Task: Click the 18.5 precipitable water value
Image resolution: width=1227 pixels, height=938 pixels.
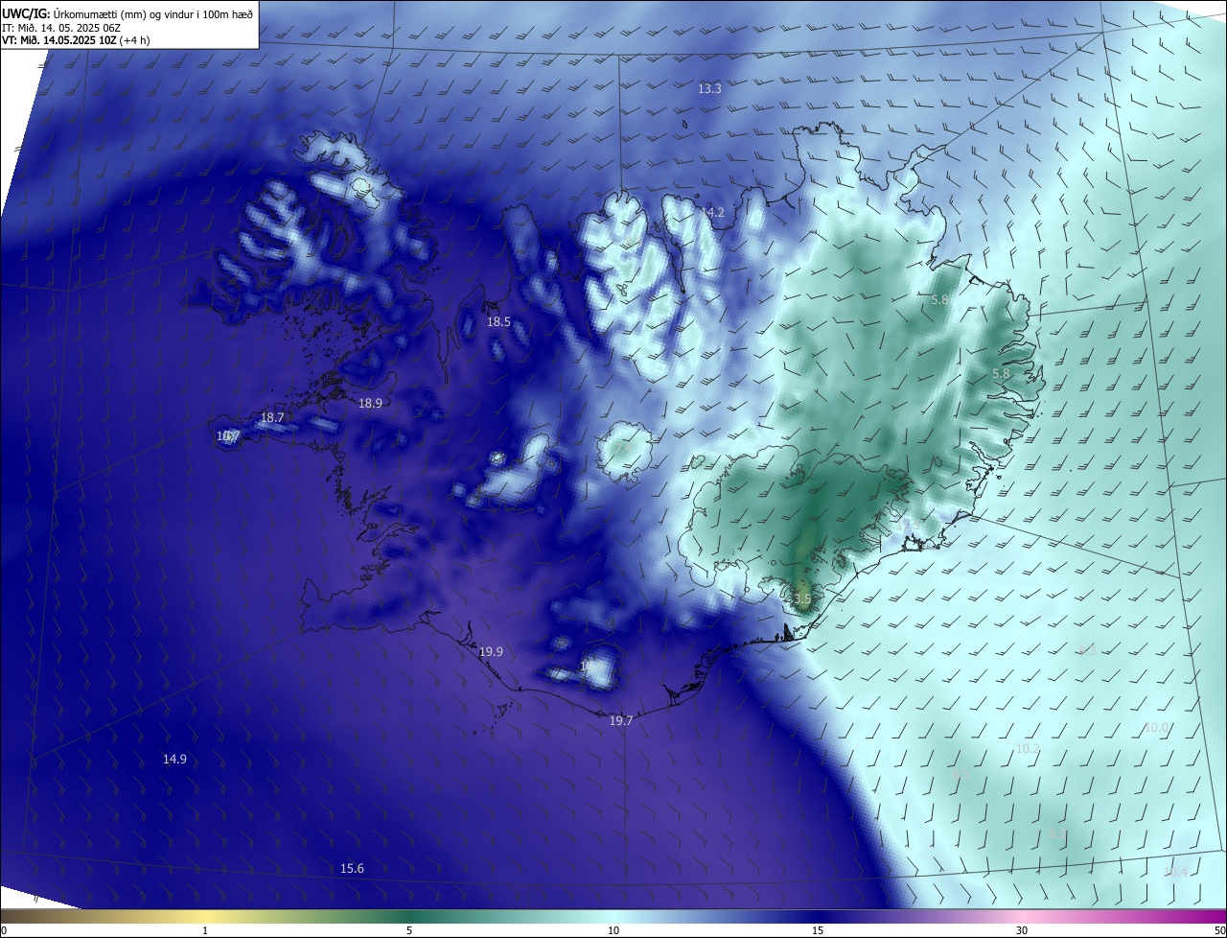Action: pyautogui.click(x=498, y=322)
